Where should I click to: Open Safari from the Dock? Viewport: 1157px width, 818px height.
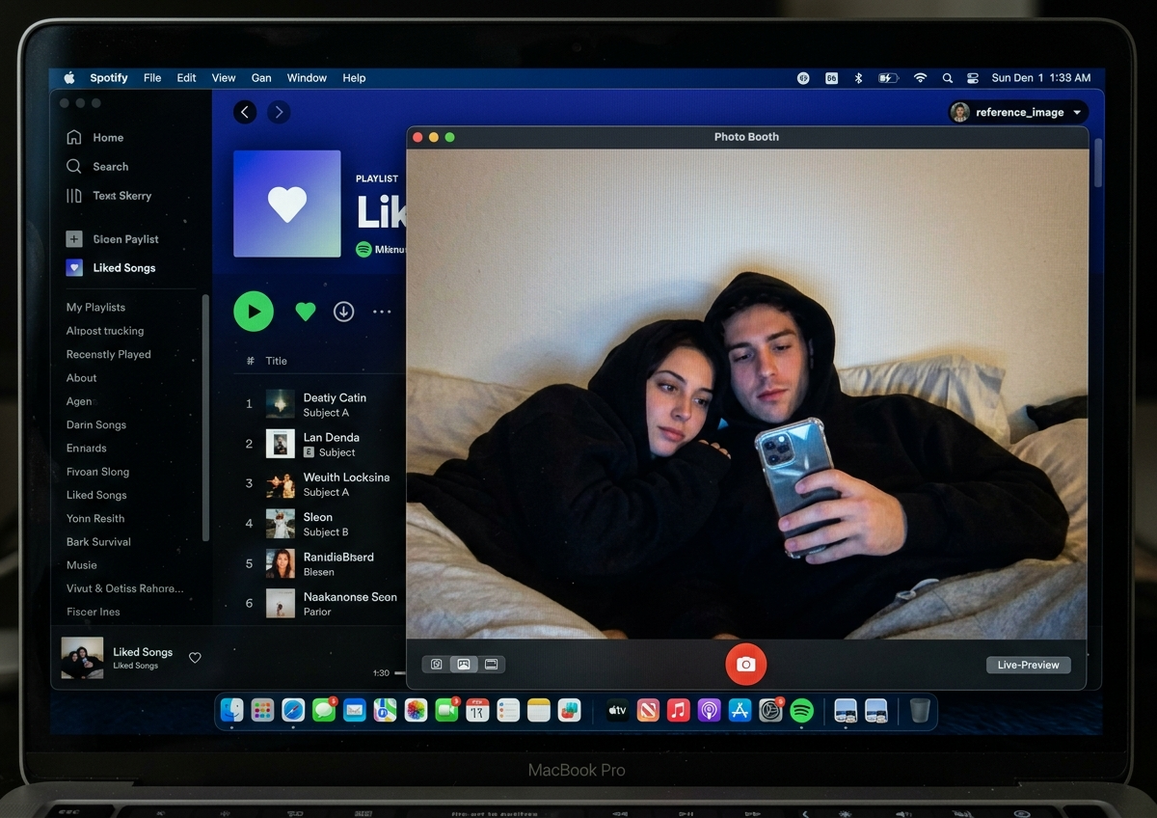293,711
